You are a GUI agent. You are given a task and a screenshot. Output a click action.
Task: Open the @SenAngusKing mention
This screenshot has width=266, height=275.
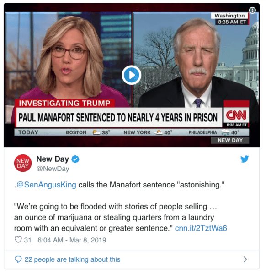point(46,185)
